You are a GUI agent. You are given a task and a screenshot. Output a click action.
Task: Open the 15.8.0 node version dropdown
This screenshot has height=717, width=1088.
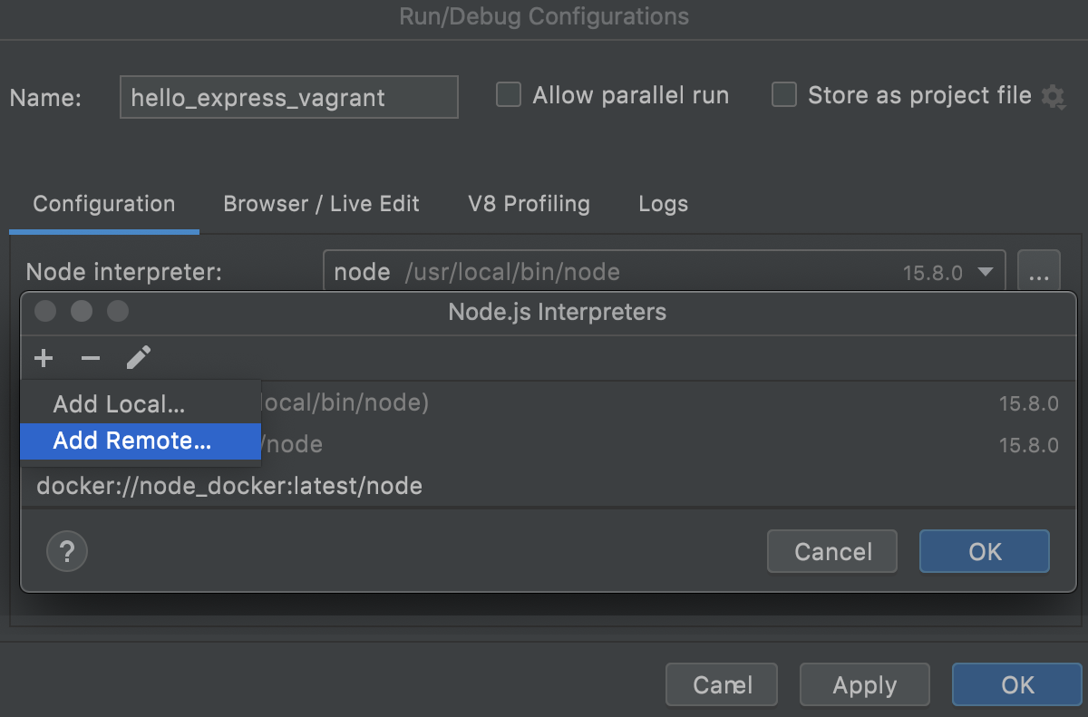tap(986, 270)
